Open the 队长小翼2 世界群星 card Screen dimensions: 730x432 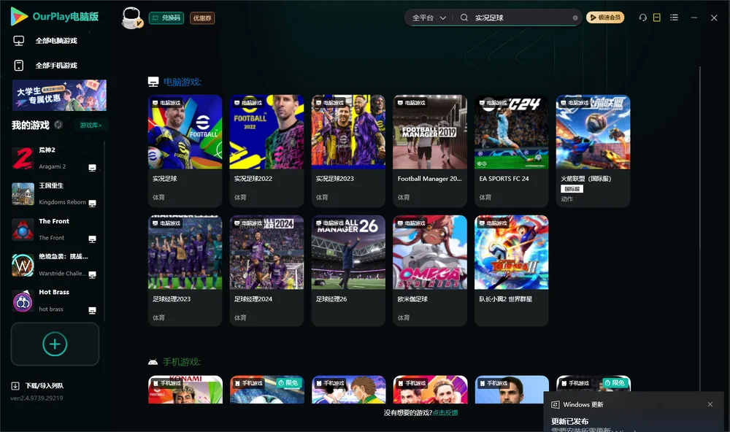(x=511, y=271)
